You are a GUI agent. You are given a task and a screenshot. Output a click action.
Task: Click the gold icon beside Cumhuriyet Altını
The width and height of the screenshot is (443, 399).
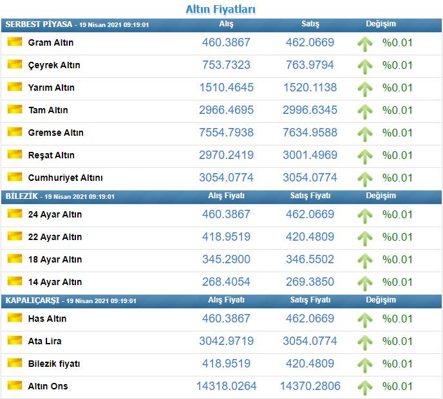tap(14, 178)
